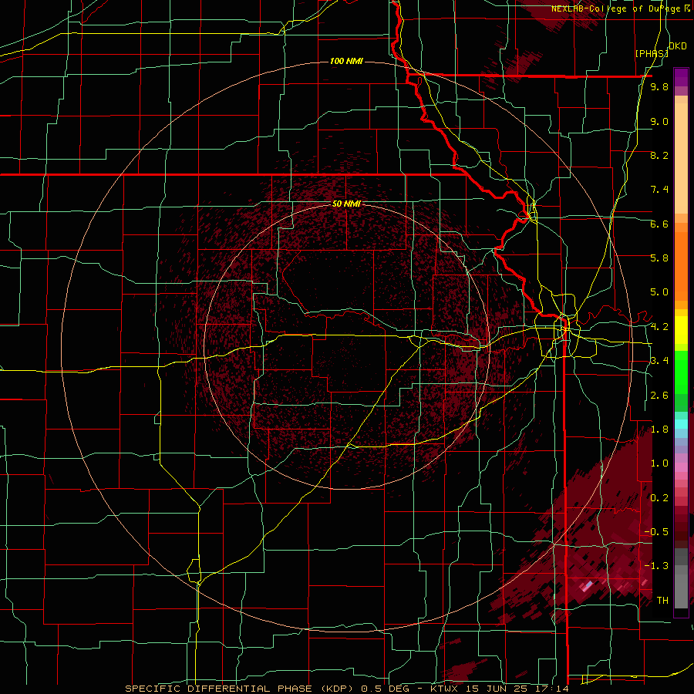Click the OKD unit label above the color scale
694x694 pixels.
pyautogui.click(x=678, y=46)
